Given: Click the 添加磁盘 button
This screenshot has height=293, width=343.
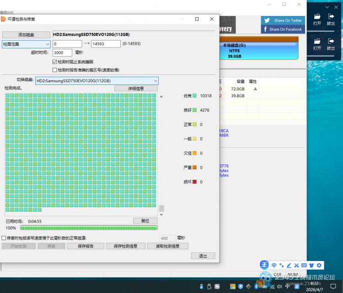Looking at the screenshot, I should point(26,35).
